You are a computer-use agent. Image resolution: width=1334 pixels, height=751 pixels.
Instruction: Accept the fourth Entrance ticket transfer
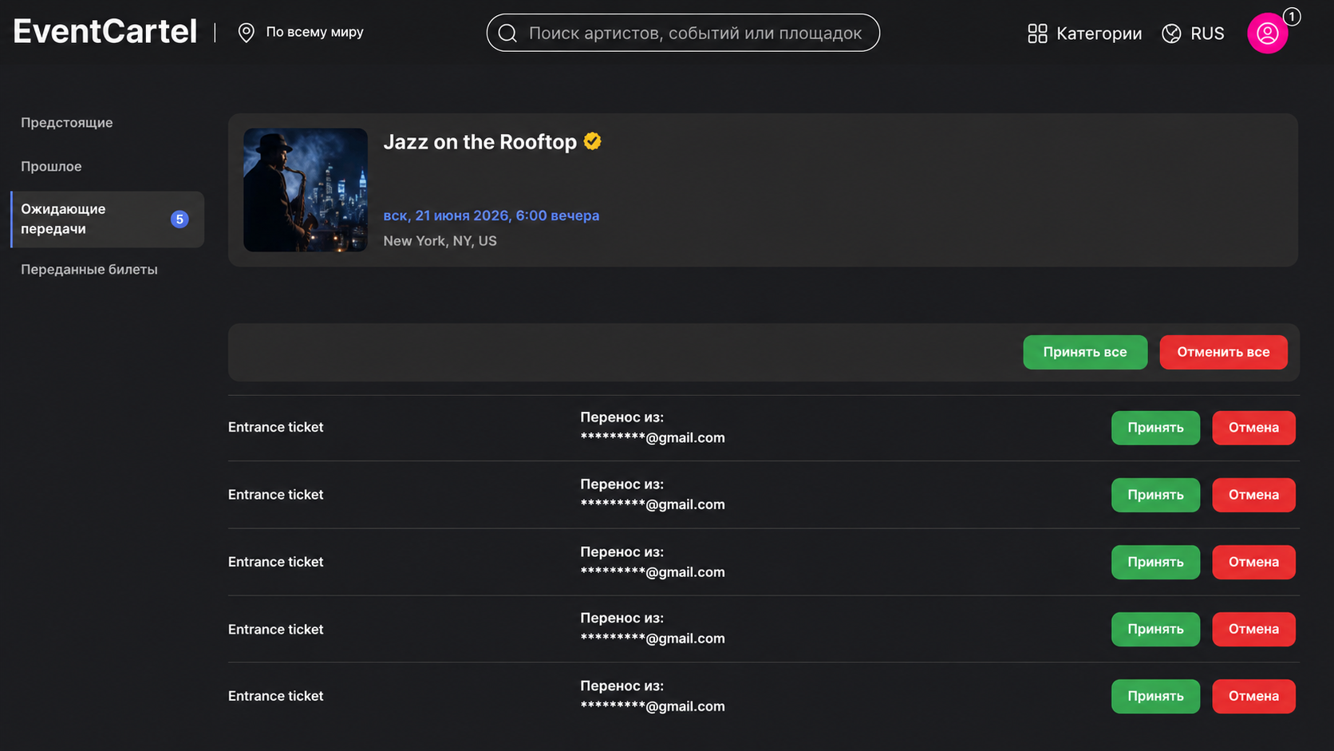click(1155, 629)
